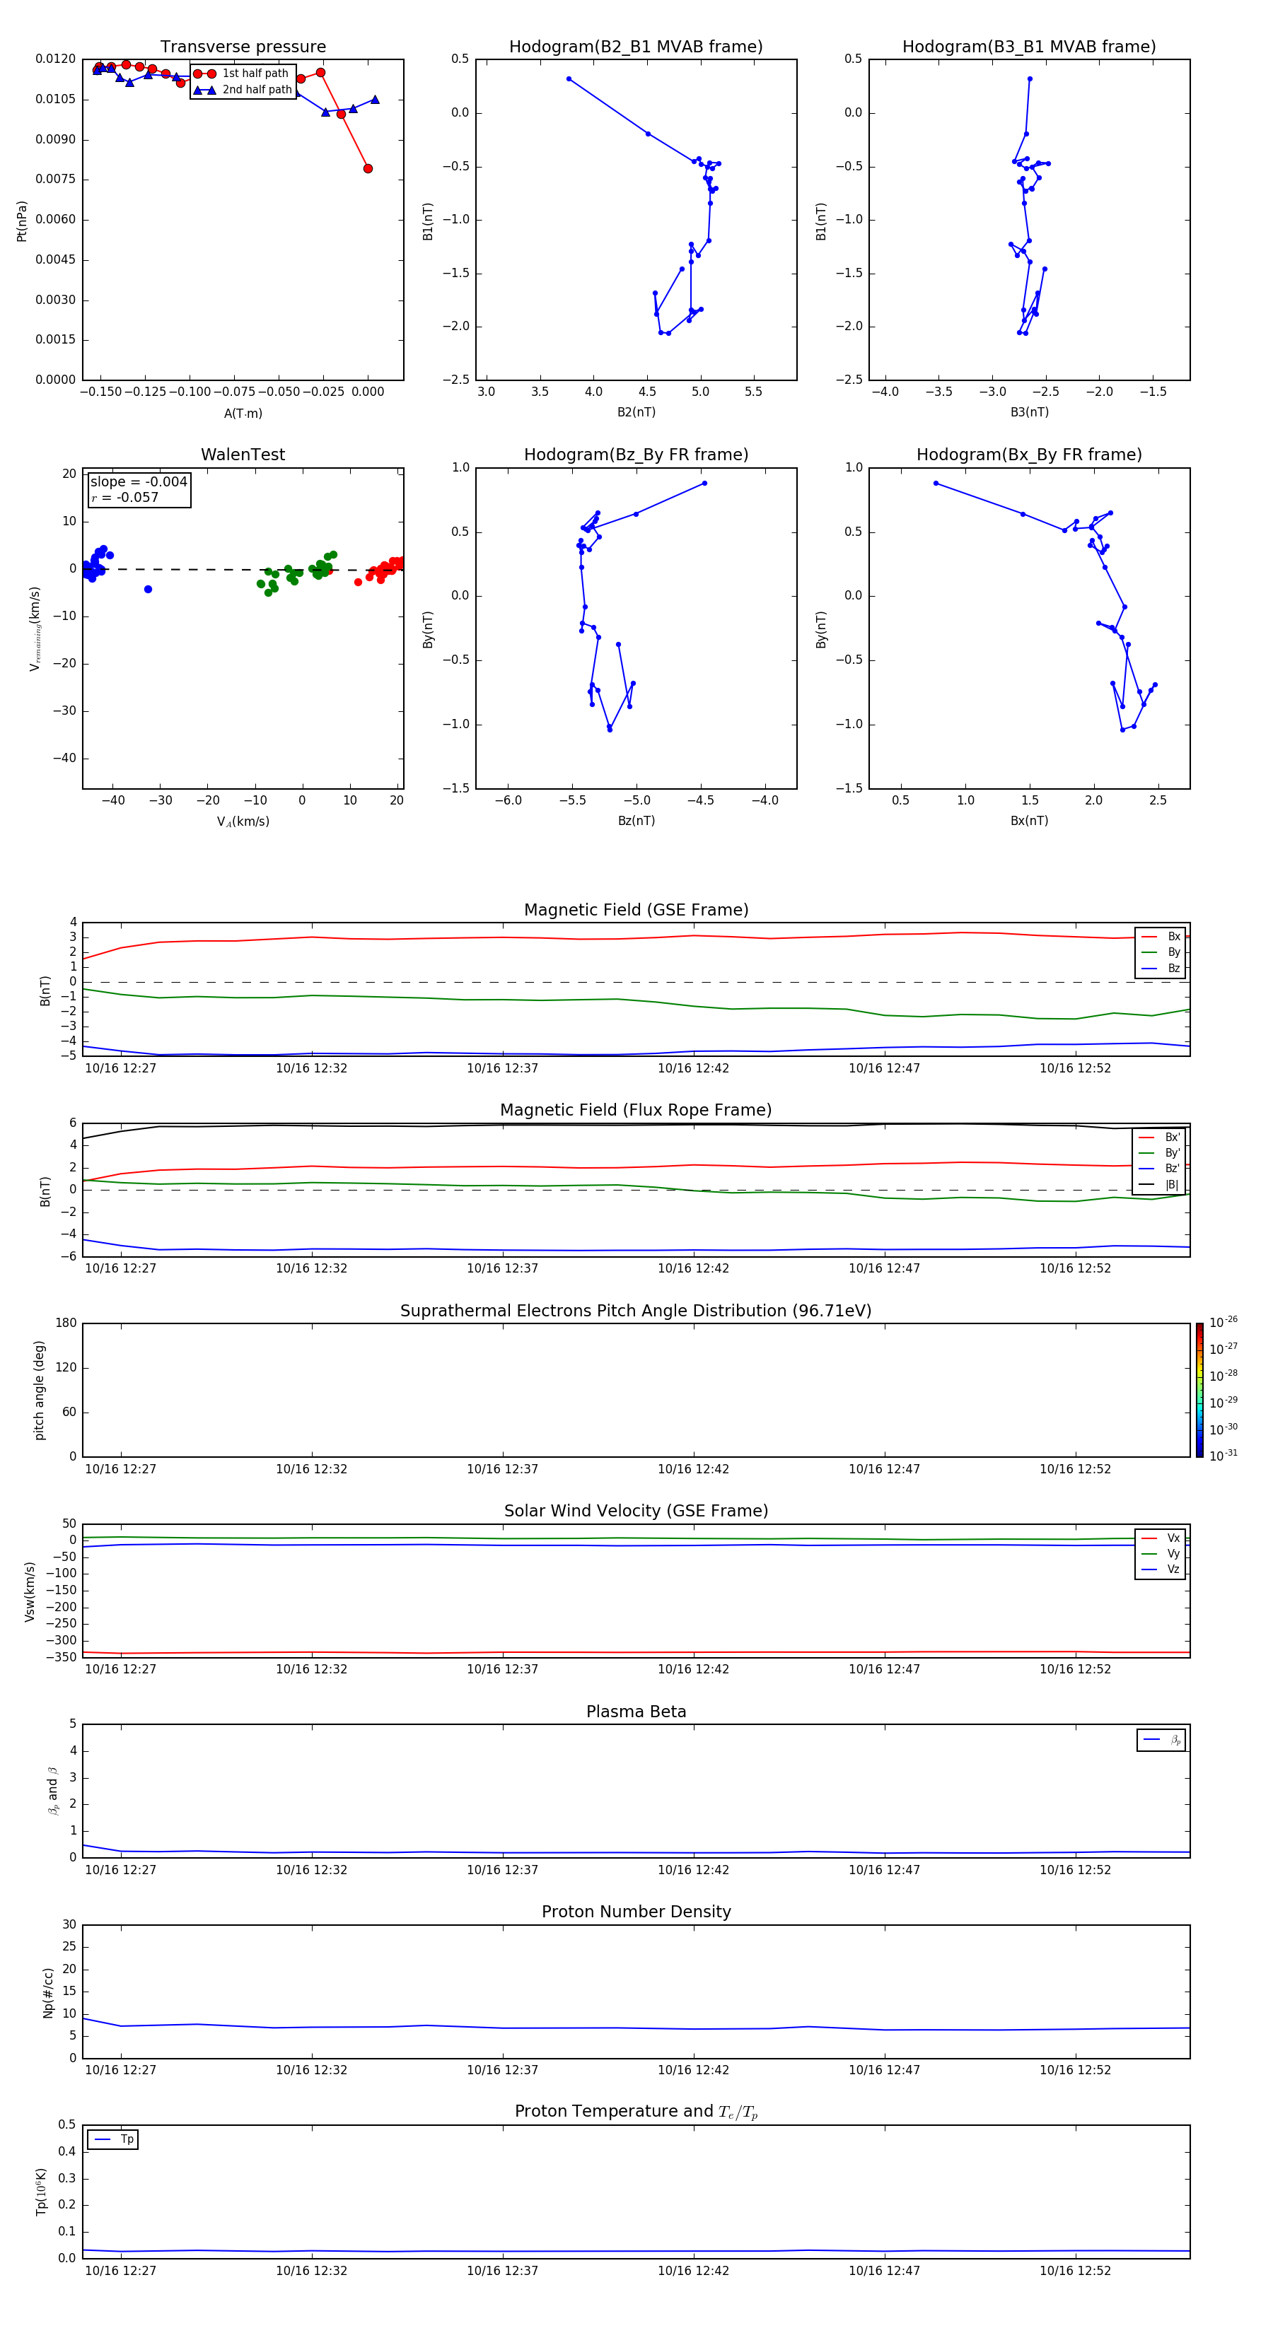The height and width of the screenshot is (2333, 1273).
Task: Click the "Plasma Beta" title
Action: (x=636, y=1712)
